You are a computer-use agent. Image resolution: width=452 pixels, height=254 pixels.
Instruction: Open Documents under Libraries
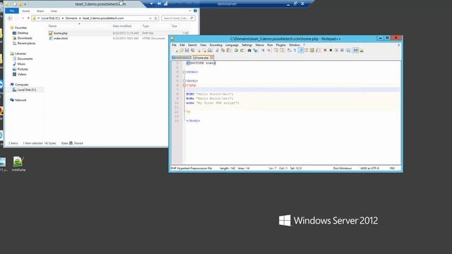(x=25, y=59)
